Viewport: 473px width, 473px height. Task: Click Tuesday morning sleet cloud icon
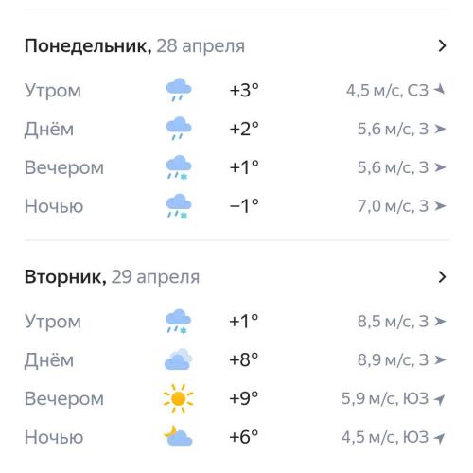click(179, 322)
